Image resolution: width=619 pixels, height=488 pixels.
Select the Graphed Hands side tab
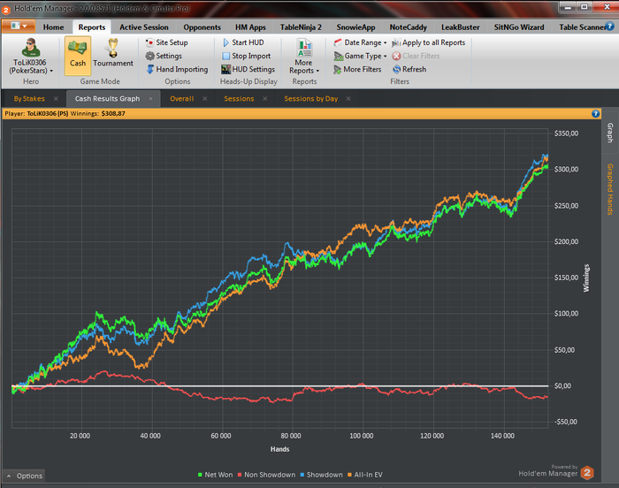click(x=610, y=189)
